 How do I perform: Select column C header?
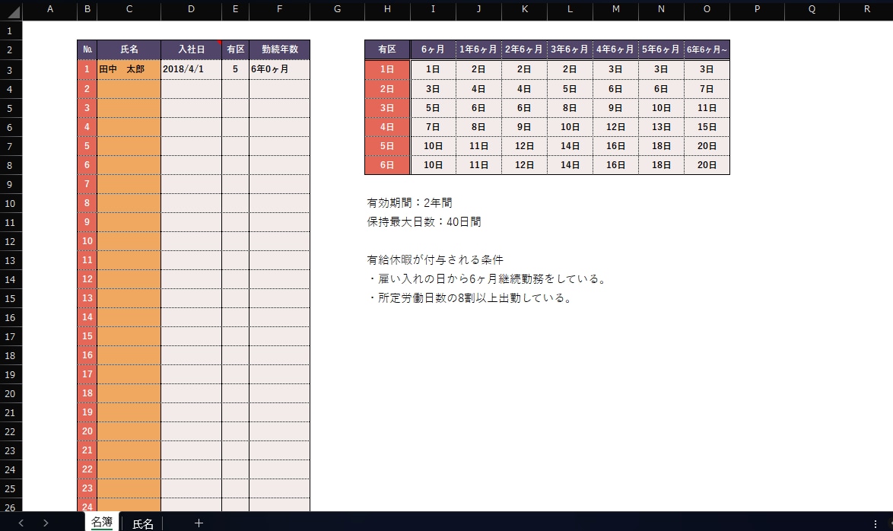[129, 9]
